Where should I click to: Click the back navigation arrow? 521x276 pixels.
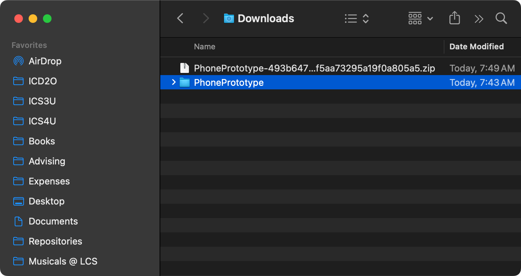180,19
